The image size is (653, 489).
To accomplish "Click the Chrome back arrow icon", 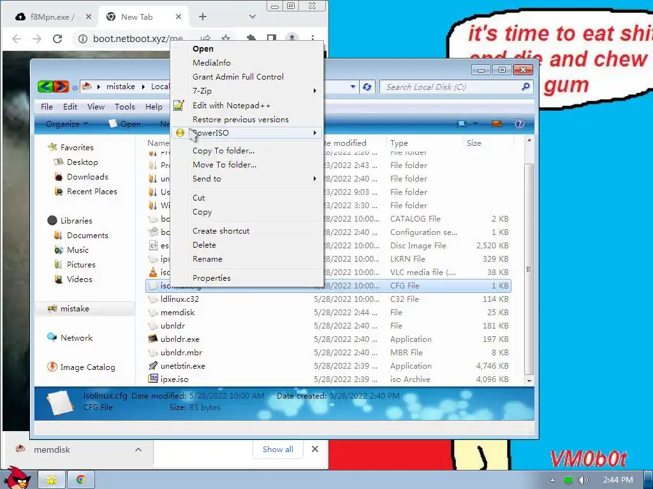I will [x=17, y=39].
